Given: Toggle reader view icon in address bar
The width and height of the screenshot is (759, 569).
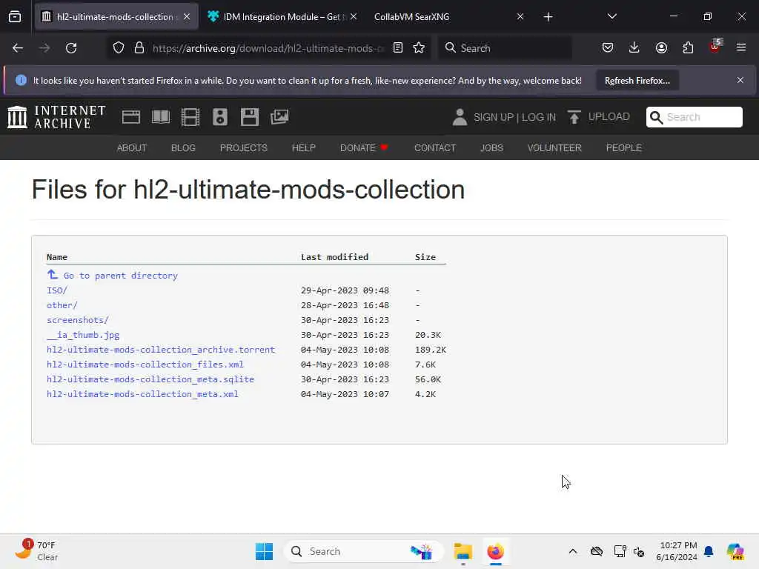Looking at the screenshot, I should tap(398, 48).
